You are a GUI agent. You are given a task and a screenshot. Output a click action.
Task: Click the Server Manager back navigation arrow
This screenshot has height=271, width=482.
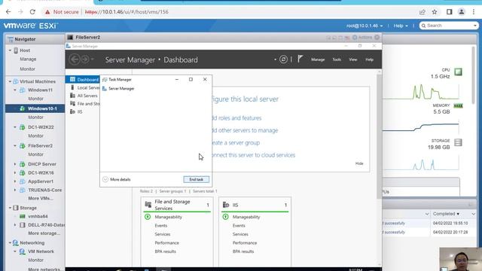point(75,59)
